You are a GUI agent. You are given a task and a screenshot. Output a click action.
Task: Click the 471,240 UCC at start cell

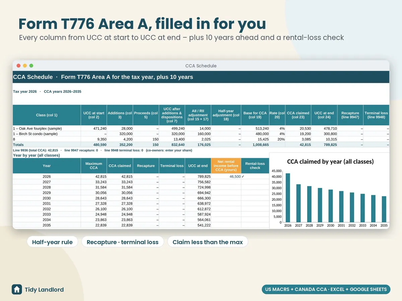click(x=94, y=128)
